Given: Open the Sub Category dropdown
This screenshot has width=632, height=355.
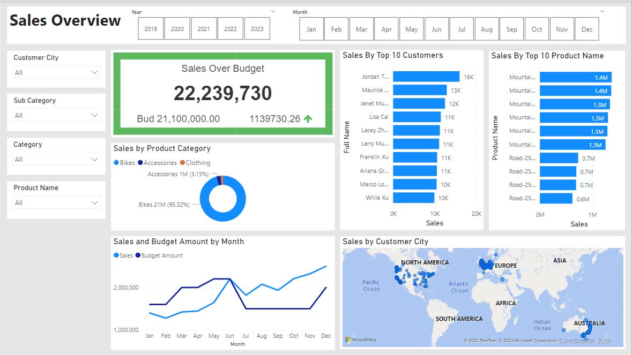Looking at the screenshot, I should click(56, 115).
